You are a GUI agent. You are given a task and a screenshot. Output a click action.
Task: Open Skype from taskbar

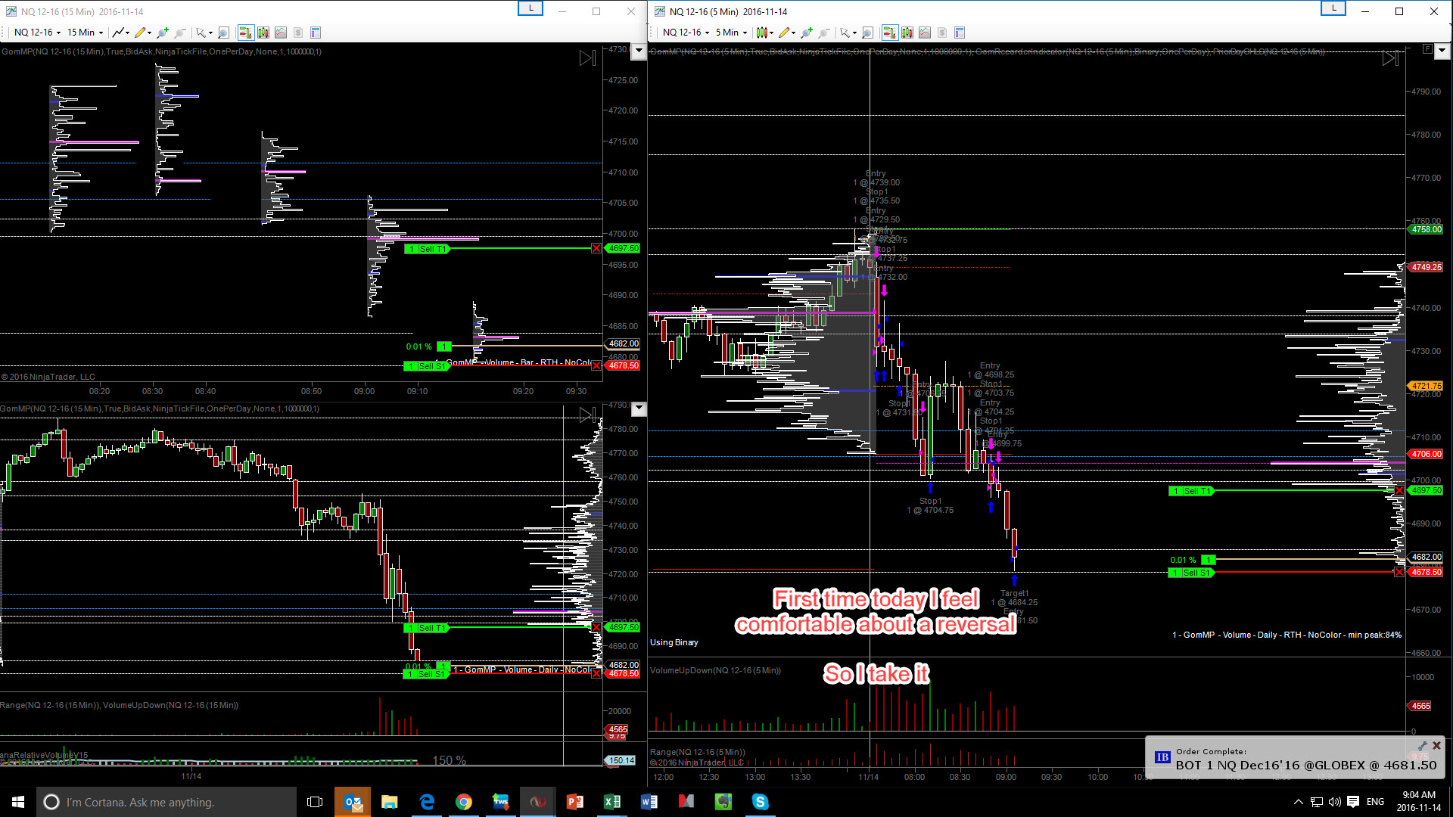pos(761,802)
